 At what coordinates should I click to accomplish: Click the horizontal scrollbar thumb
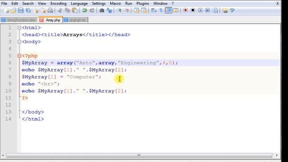(x=139, y=155)
